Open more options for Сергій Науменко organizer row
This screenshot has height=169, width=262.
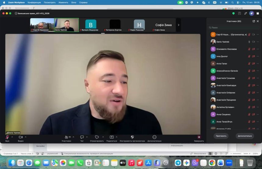click(258, 35)
